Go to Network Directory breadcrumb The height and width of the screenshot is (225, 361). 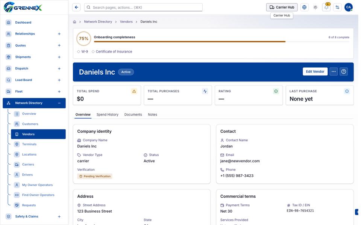[x=98, y=22]
